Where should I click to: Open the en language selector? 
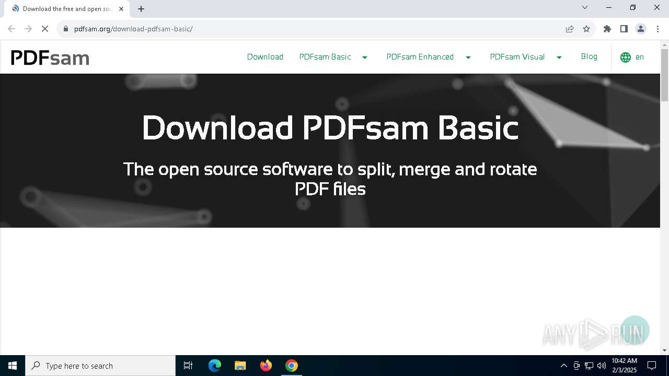640,57
